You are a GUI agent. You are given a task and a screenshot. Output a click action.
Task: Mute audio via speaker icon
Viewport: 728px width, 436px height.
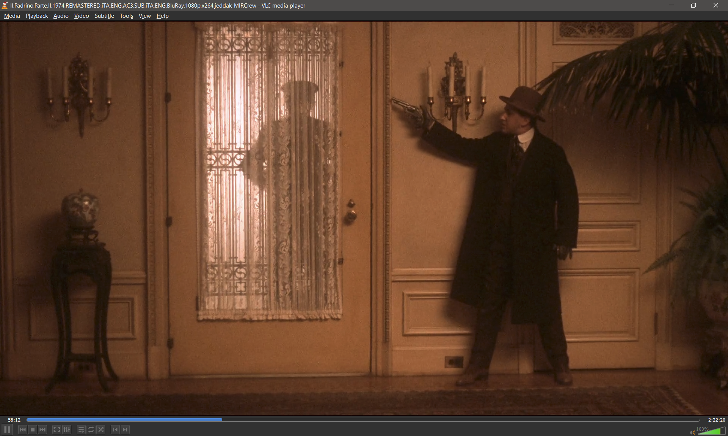(692, 432)
